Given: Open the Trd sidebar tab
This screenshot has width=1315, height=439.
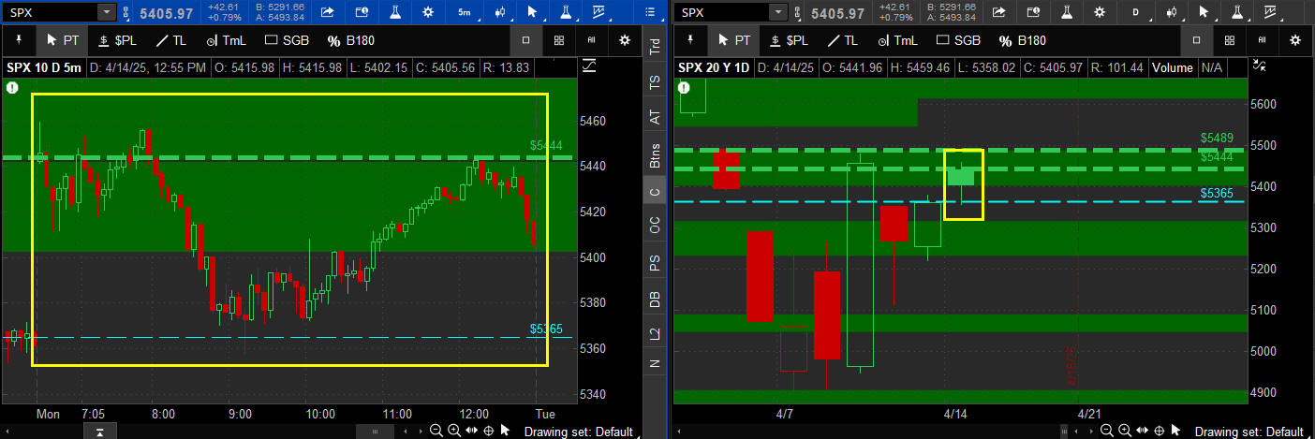Looking at the screenshot, I should 655,47.
